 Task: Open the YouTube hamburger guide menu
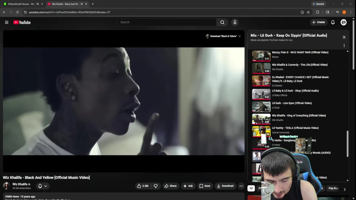coord(7,22)
